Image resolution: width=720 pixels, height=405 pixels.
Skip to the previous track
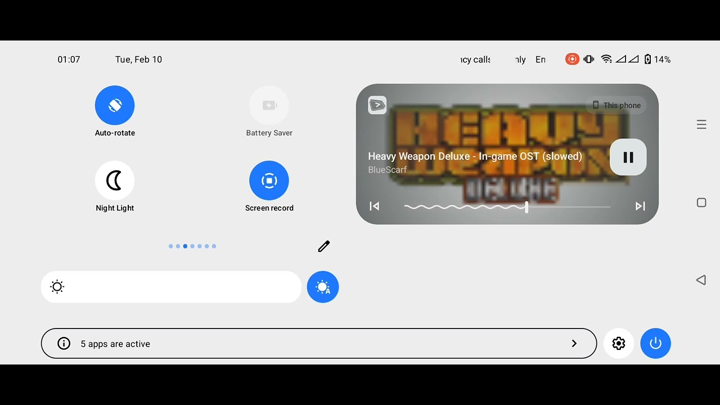tap(374, 206)
